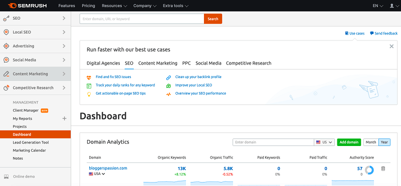Open Client Manager in the sidebar
Screen dimensions: 401x186
(x=26, y=110)
